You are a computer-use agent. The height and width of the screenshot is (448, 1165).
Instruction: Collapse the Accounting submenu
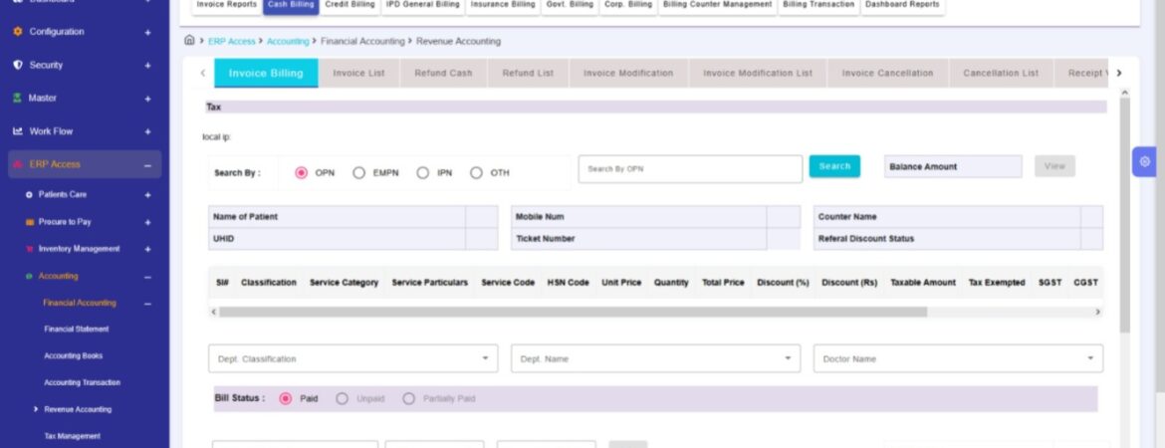coord(147,277)
